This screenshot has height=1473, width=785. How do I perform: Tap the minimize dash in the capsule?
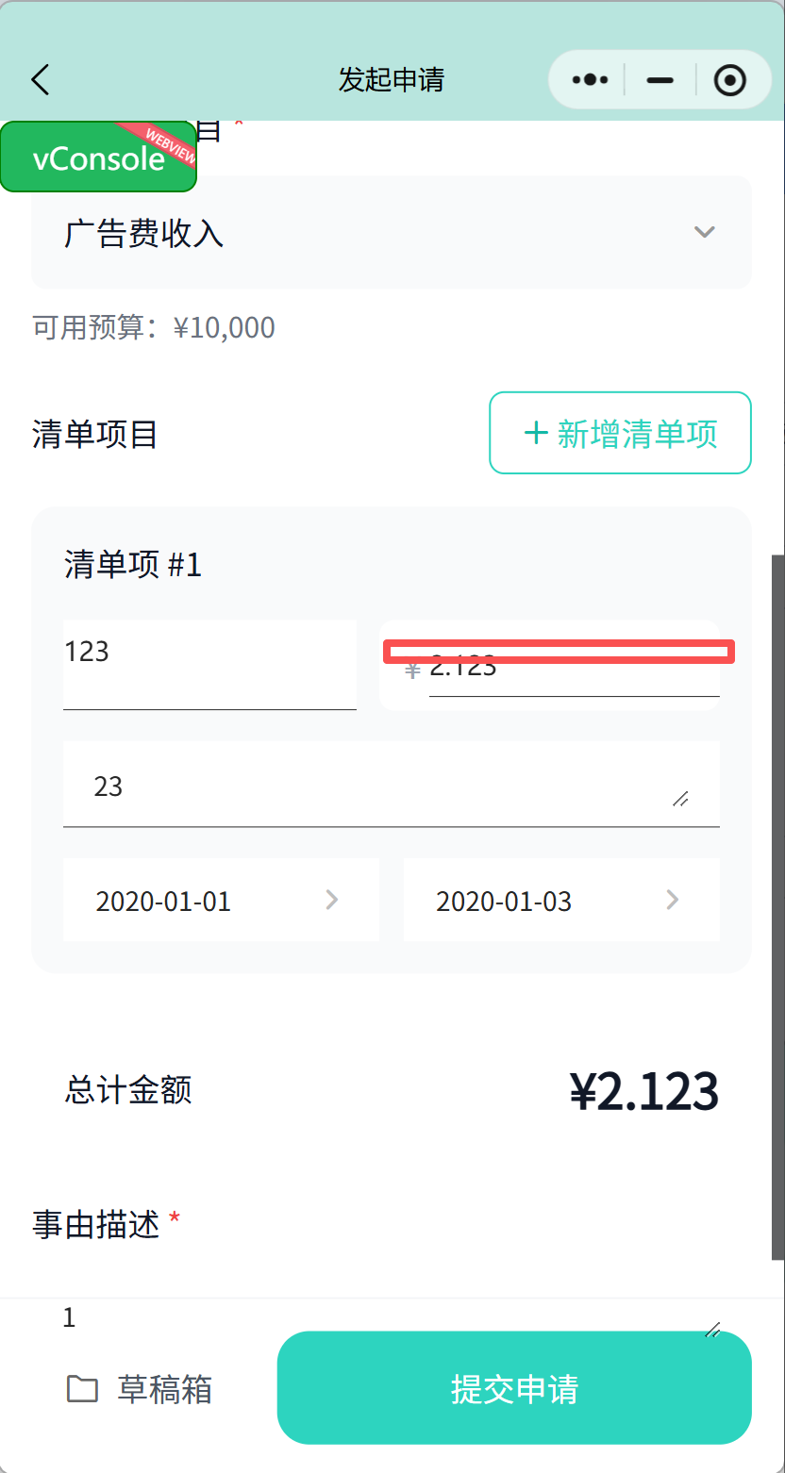(659, 80)
